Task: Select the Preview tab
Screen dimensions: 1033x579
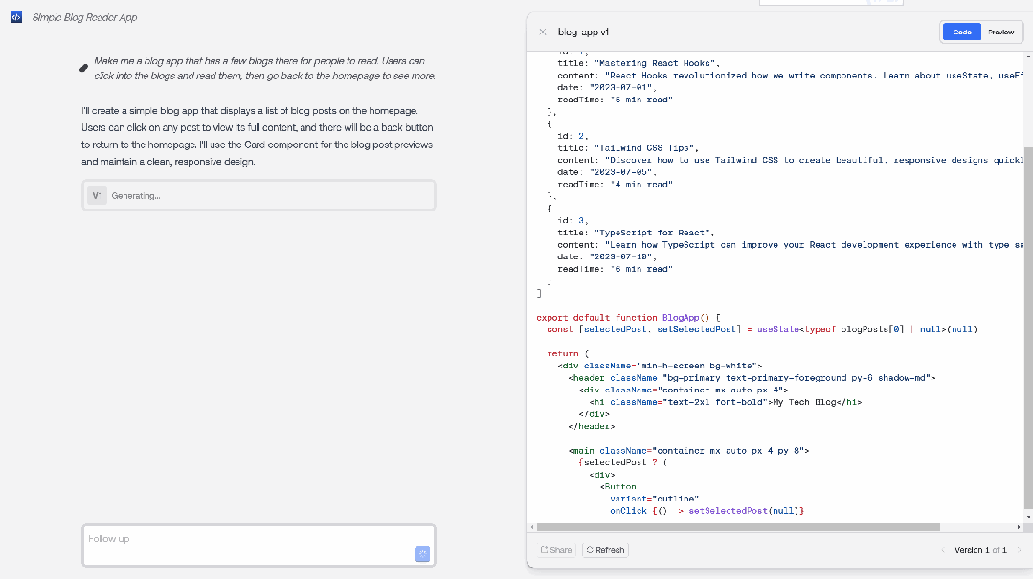Action: pyautogui.click(x=1000, y=31)
